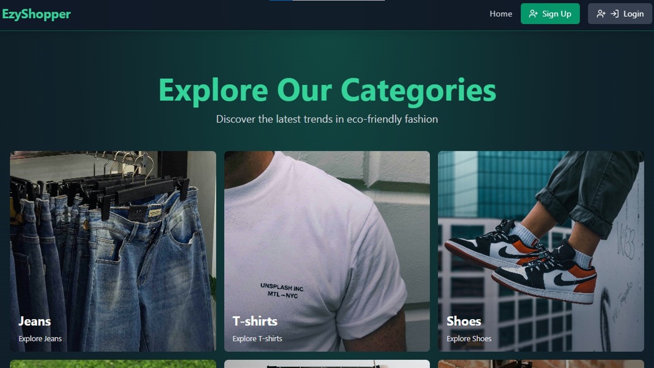Open the partially visible card below Jeans

(113, 364)
